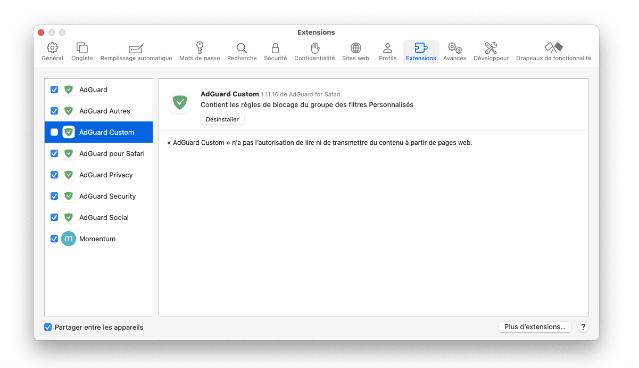Screen dimensions: 639x368
Task: Select the AdGuard Social row label
Action: pos(104,217)
